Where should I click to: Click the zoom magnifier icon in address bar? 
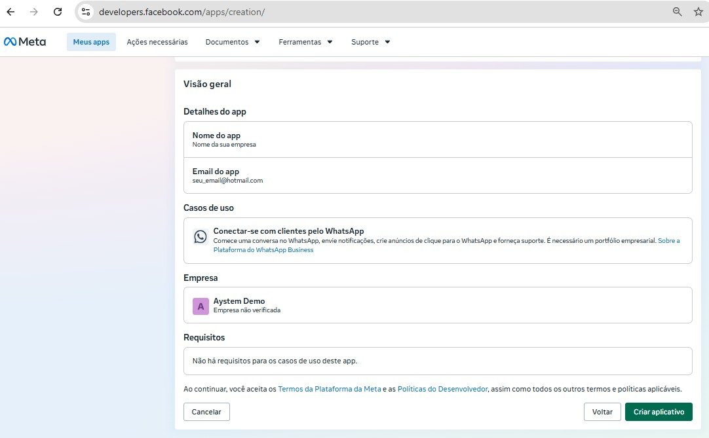pyautogui.click(x=677, y=12)
